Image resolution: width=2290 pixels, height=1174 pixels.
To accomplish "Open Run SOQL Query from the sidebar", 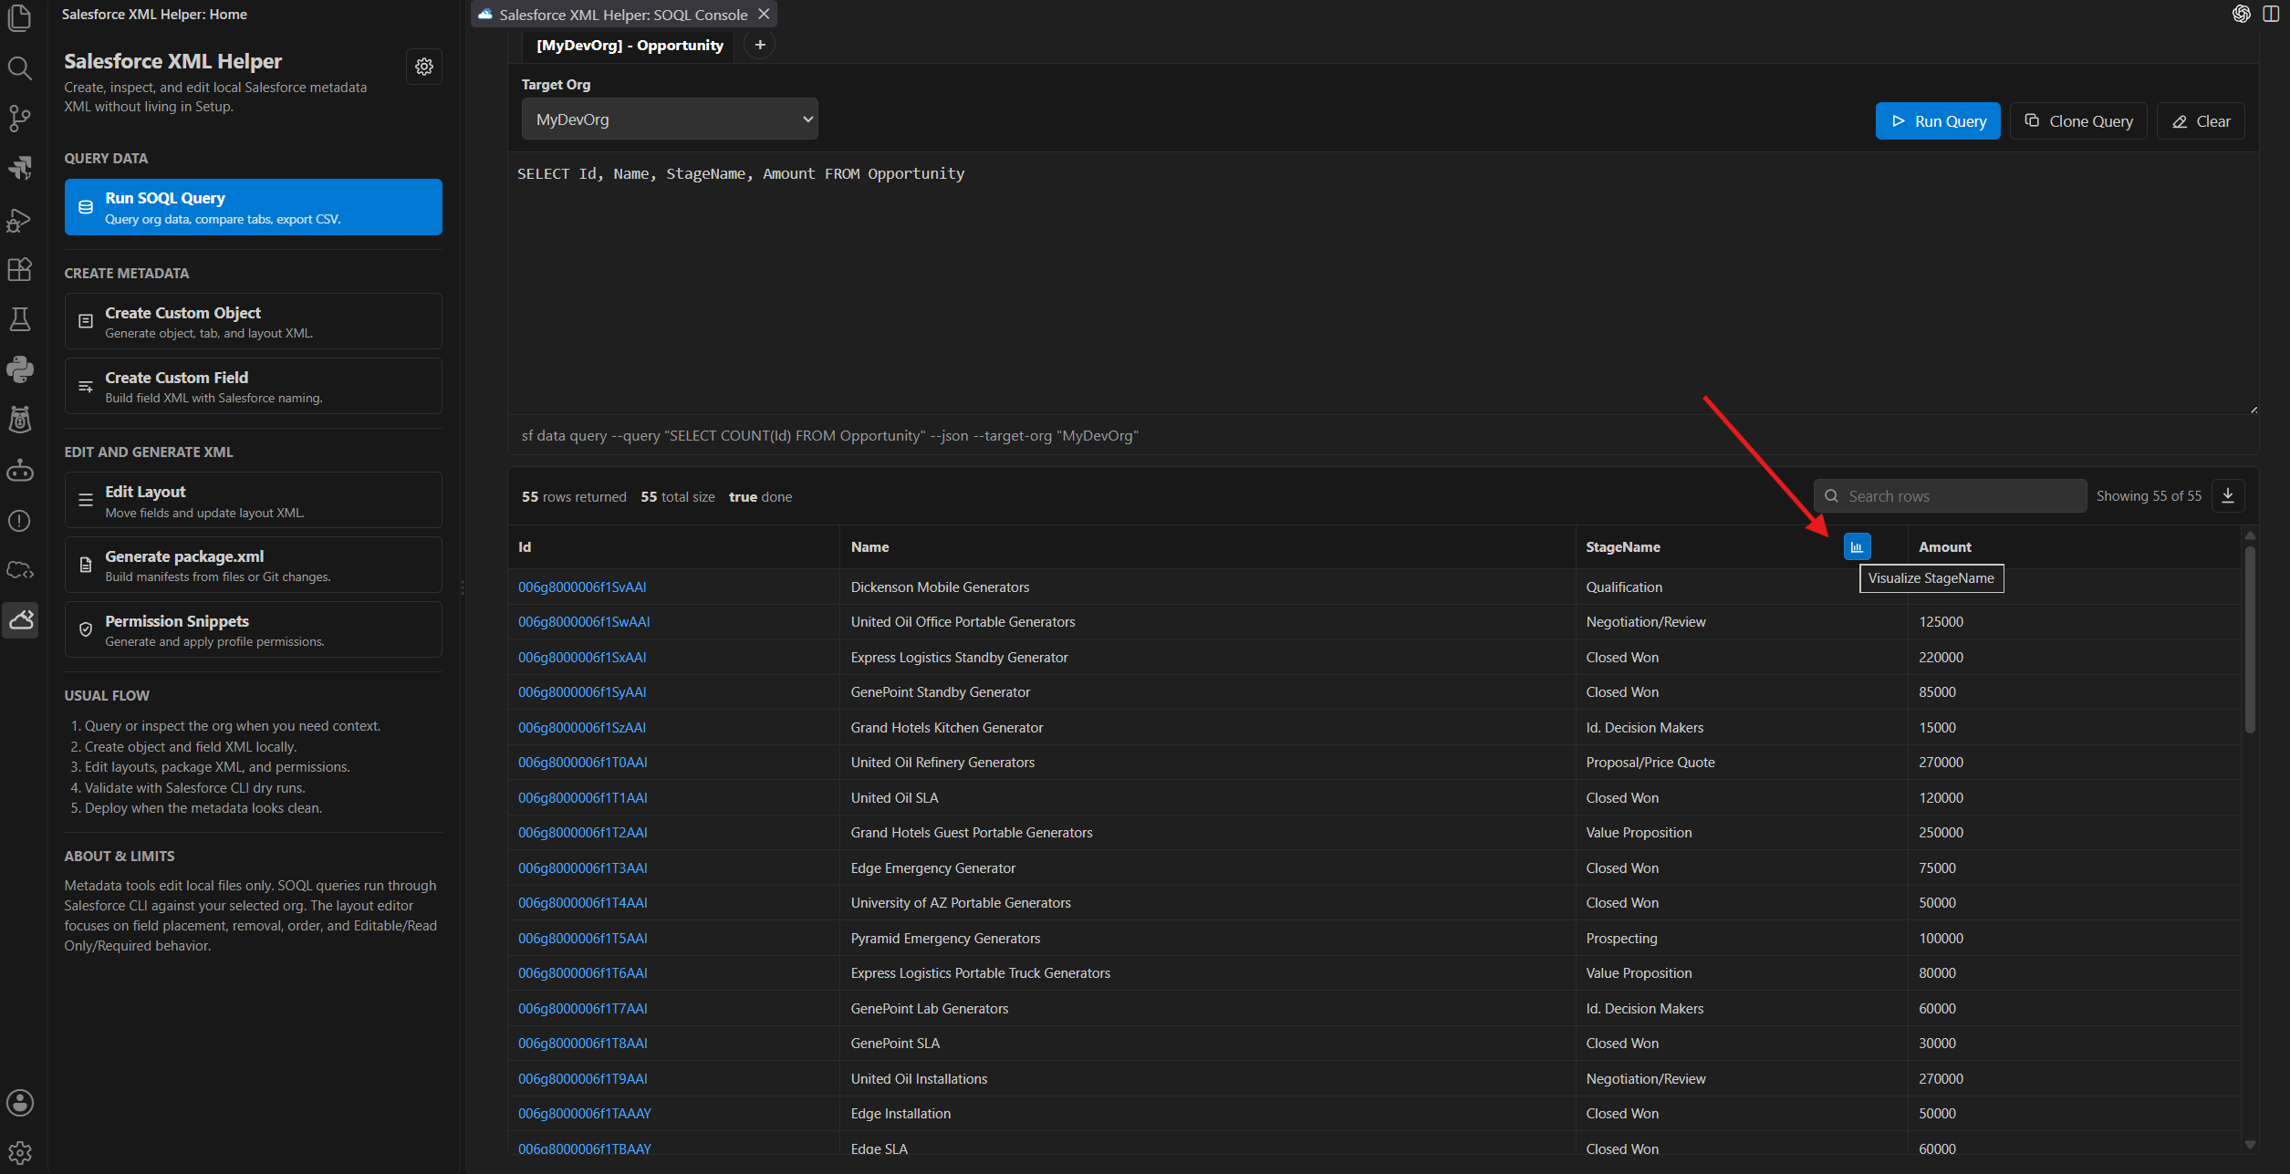I will pyautogui.click(x=254, y=207).
